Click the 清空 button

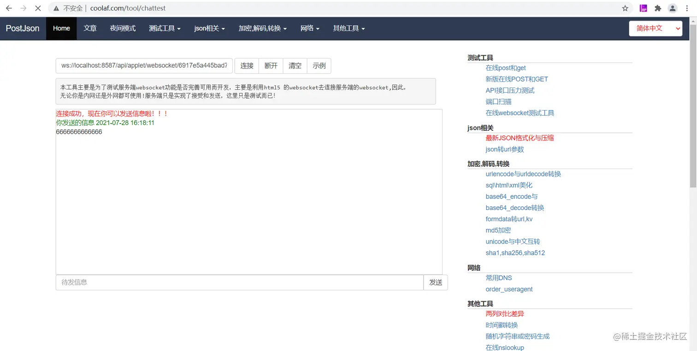point(295,66)
